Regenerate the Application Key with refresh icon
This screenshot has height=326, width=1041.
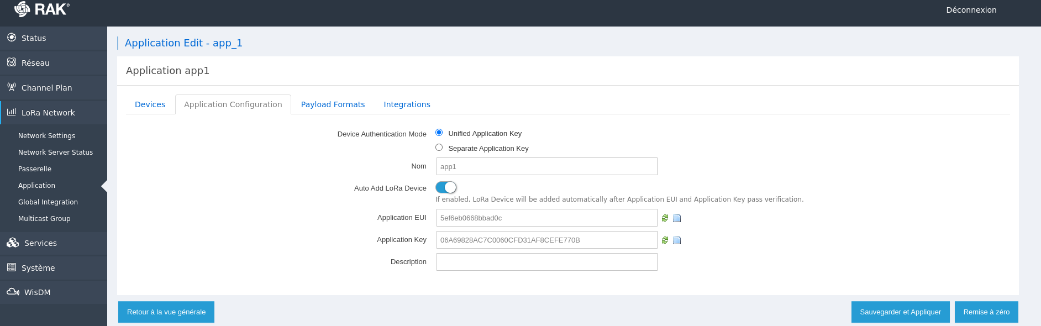(665, 240)
